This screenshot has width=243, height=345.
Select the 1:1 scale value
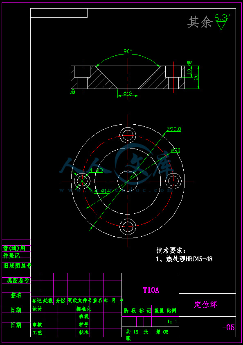172,322
